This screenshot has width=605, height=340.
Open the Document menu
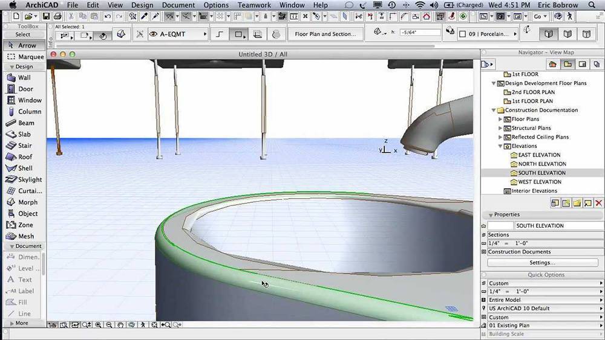pyautogui.click(x=178, y=5)
